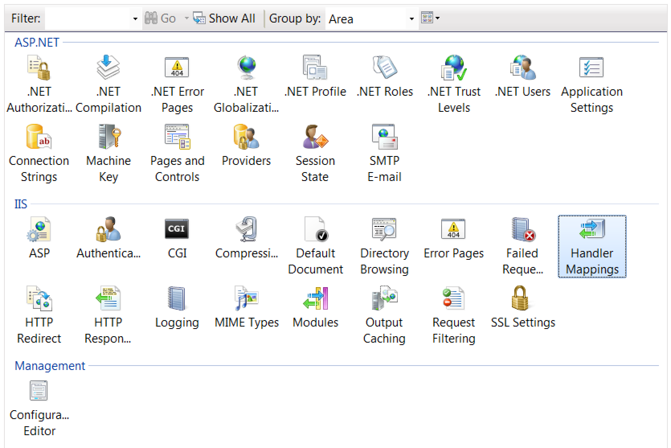Select the Logging notebook icon
The height and width of the screenshot is (448, 671).
pyautogui.click(x=177, y=298)
